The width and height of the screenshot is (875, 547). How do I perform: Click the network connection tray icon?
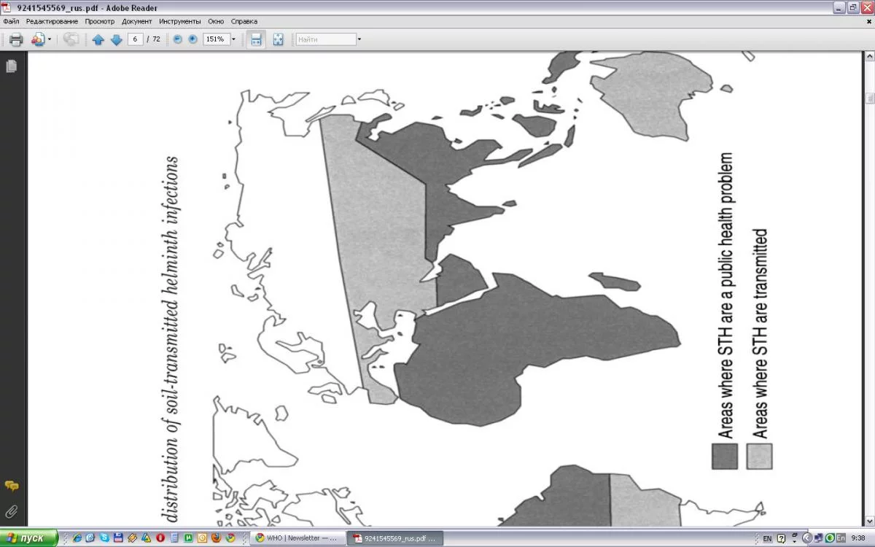pos(819,538)
